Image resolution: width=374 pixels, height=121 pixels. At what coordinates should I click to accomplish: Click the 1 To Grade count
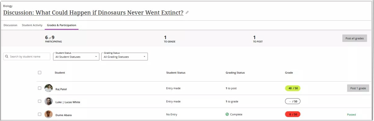(169, 39)
